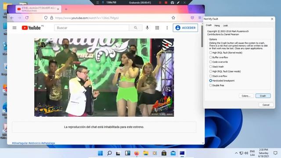
Task: Cancel the Not My Fault dialog
Action: tap(266, 105)
